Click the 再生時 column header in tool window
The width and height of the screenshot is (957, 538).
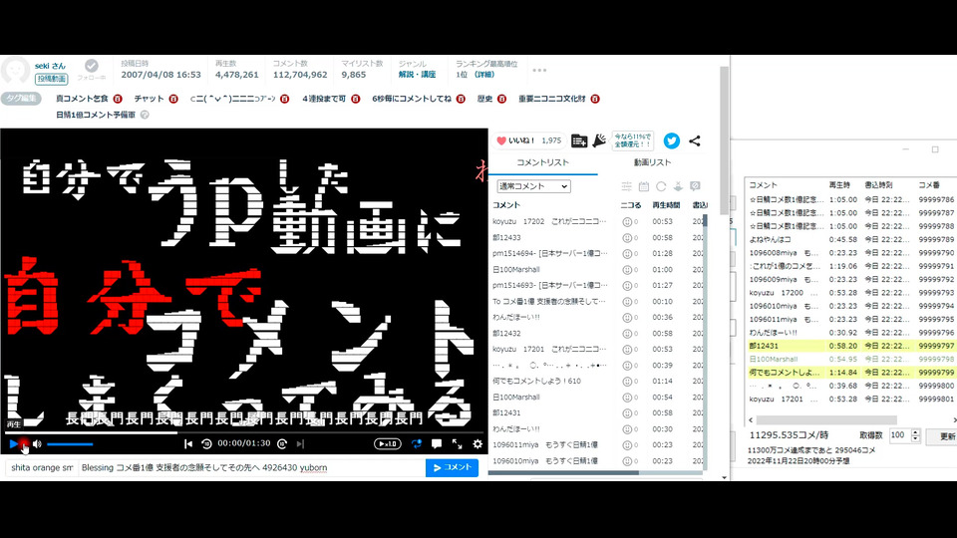click(839, 185)
